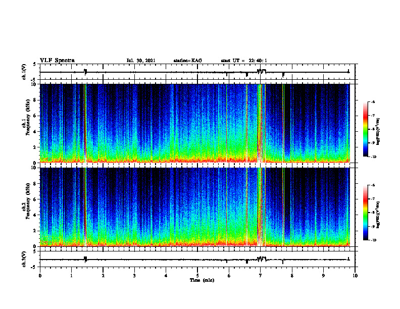This screenshot has height=309, width=400.
Task: Click the "5" volt tick on ch.1(V) axis
Action: pyautogui.click(x=35, y=65)
